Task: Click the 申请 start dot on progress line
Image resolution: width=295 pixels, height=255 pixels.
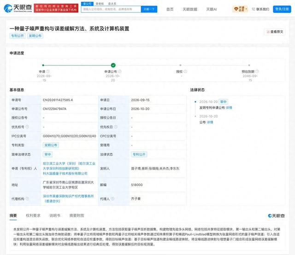Action: [43, 65]
